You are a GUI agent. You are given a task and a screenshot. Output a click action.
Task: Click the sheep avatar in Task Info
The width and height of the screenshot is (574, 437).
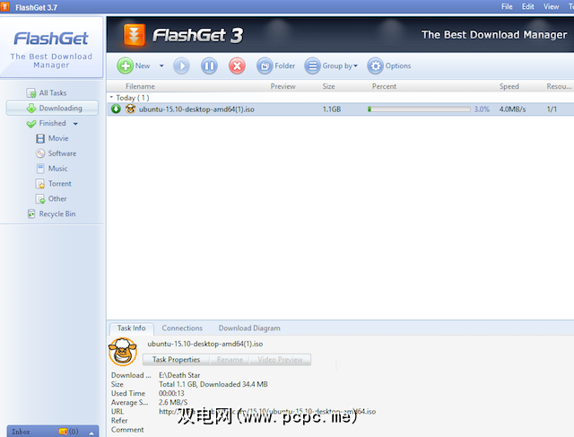123,352
